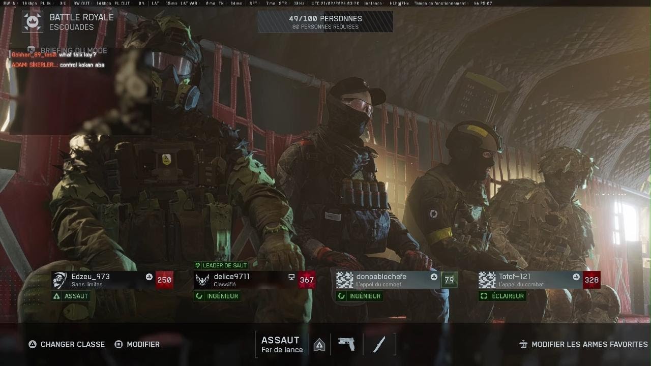Click the Éclaireur class tag under Totof-121

(x=502, y=296)
